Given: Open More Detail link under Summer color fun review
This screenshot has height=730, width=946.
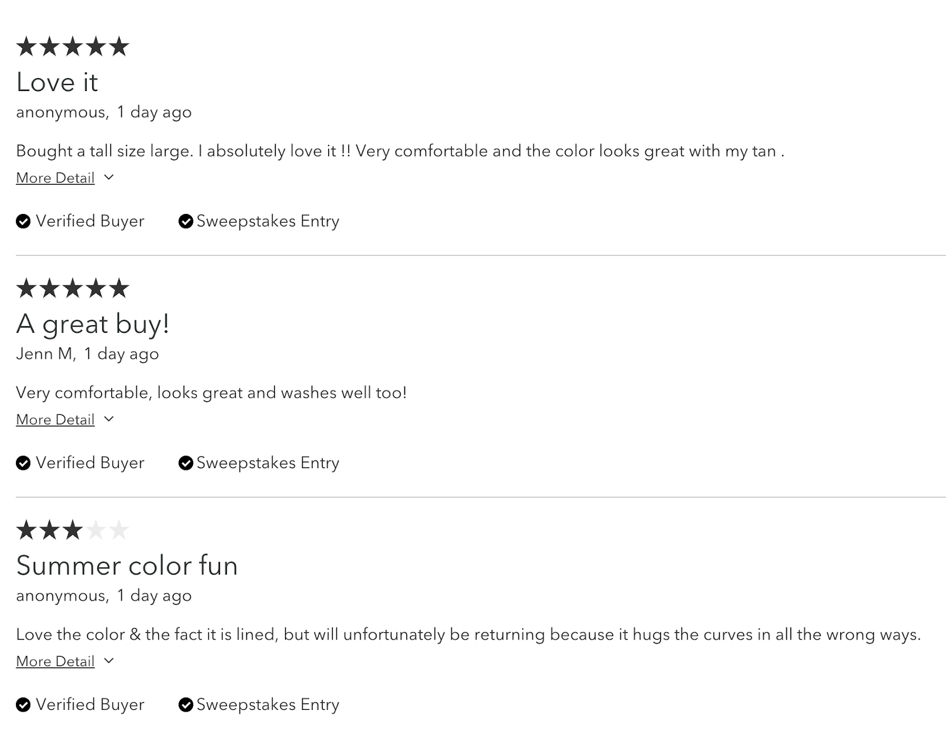Looking at the screenshot, I should click(x=55, y=661).
